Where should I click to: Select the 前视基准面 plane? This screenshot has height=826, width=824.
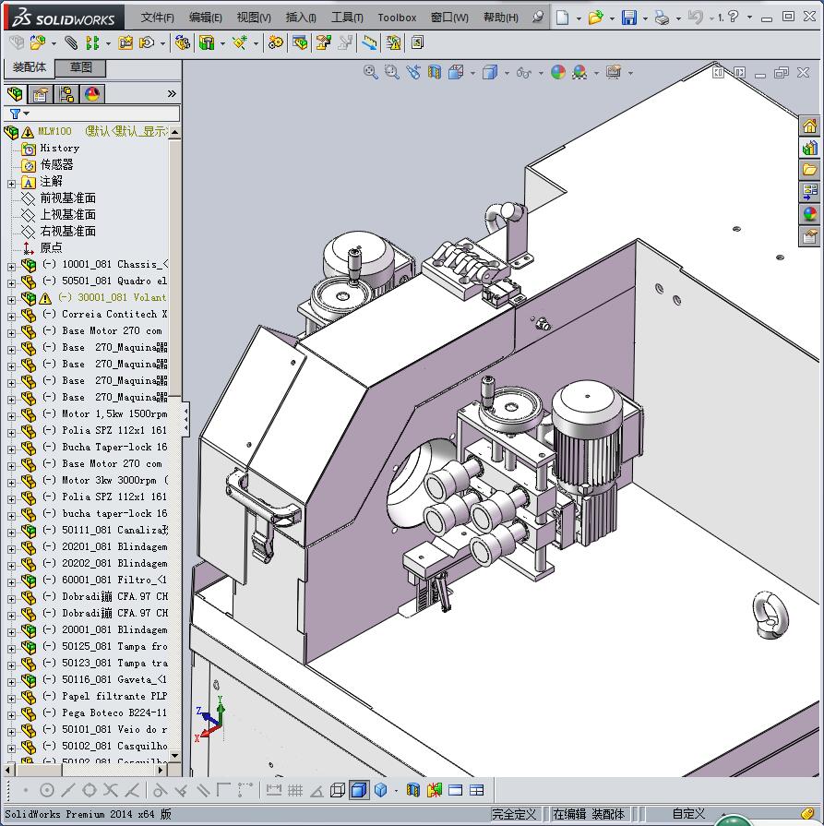(x=68, y=198)
